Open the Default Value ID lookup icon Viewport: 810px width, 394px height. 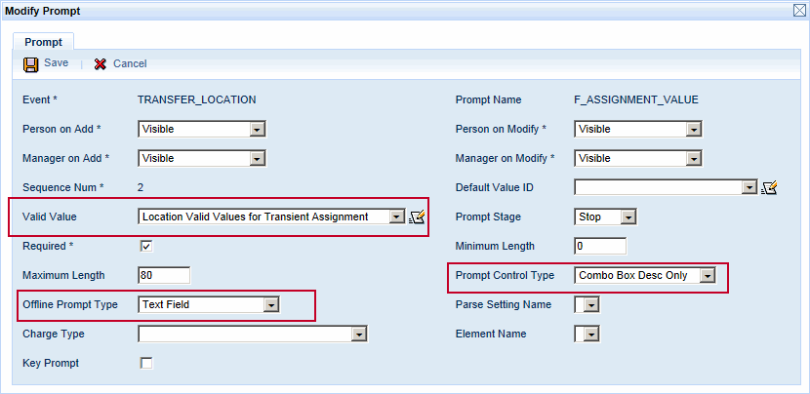pyautogui.click(x=769, y=188)
